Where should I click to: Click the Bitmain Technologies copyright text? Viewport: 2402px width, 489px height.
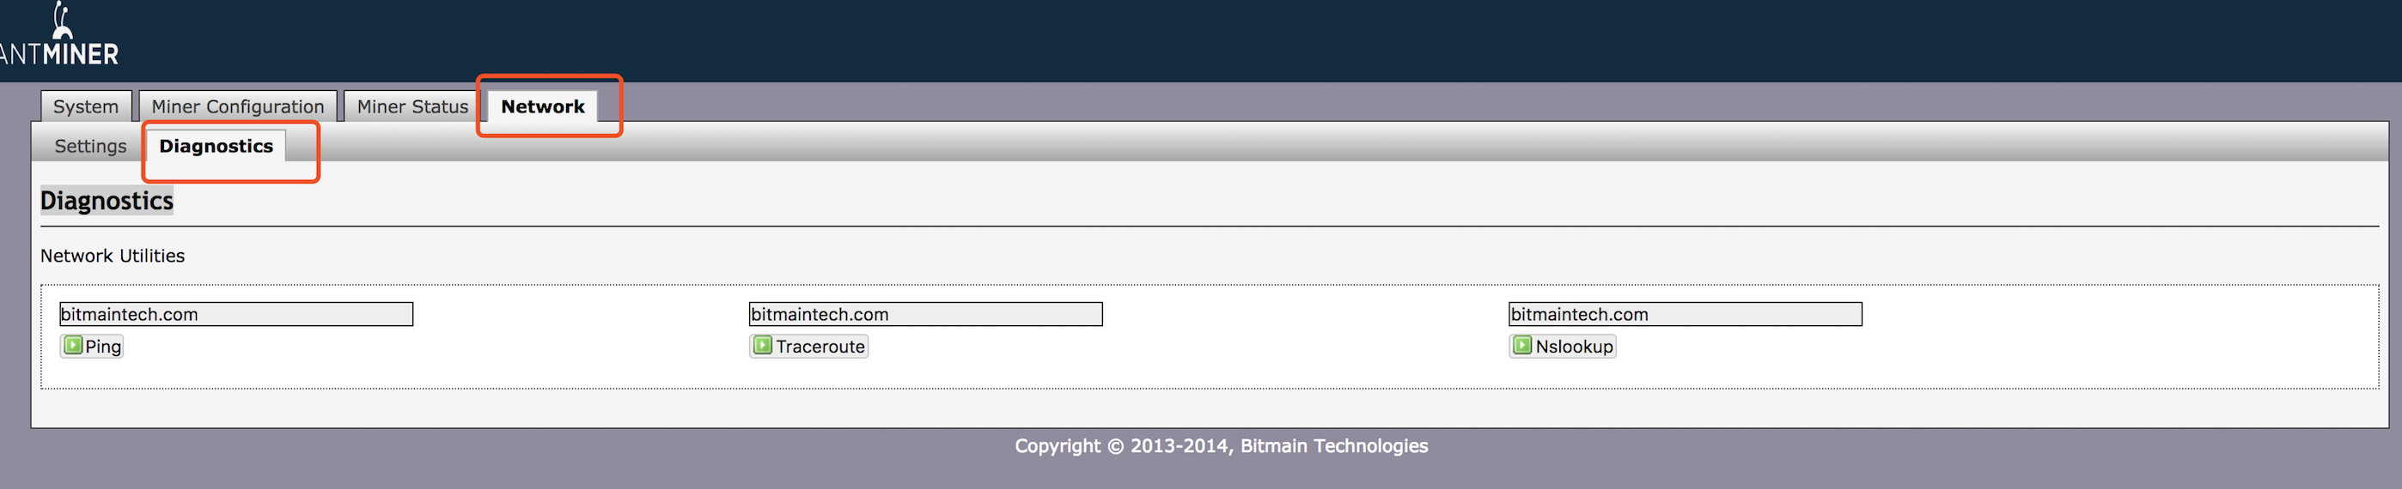(x=1221, y=446)
